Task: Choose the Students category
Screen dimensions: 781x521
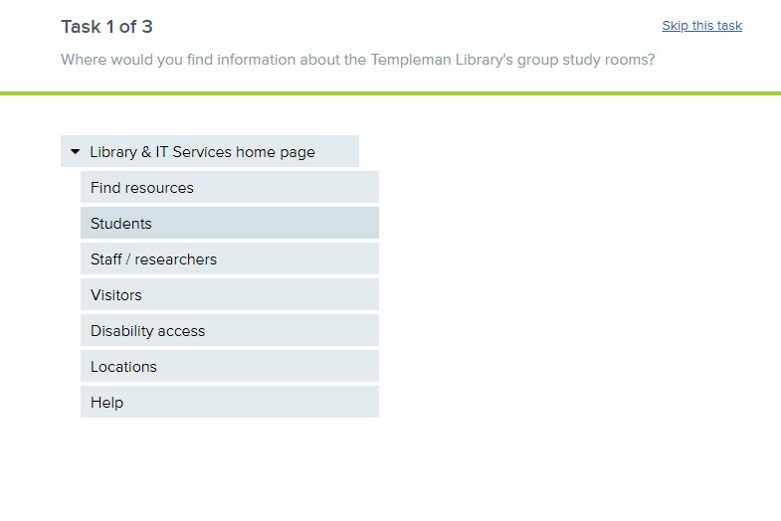Action: point(121,224)
